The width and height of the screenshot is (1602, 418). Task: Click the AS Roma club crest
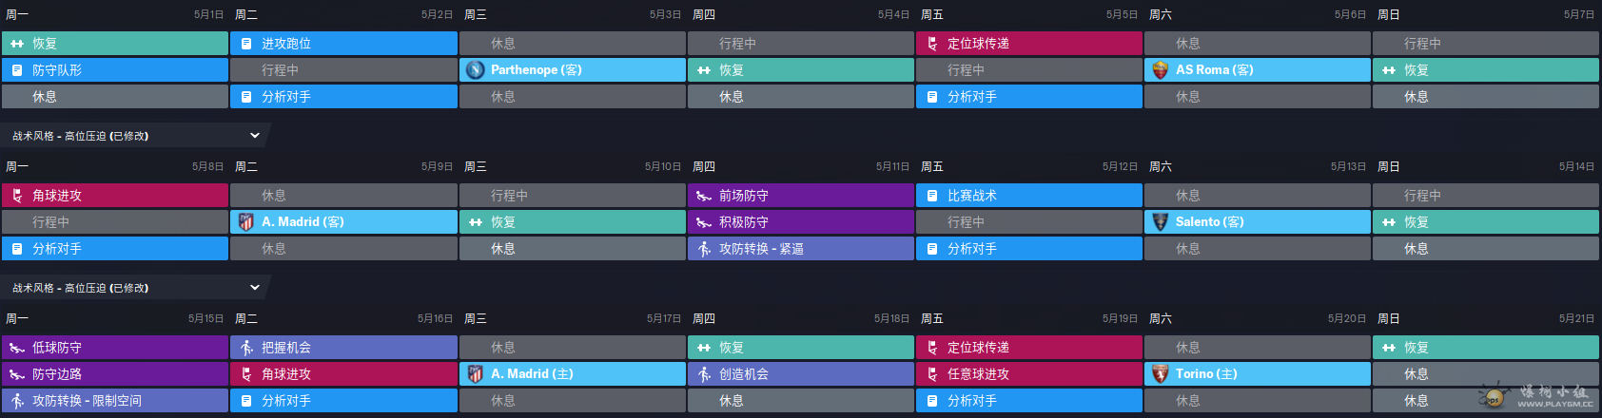click(1160, 70)
